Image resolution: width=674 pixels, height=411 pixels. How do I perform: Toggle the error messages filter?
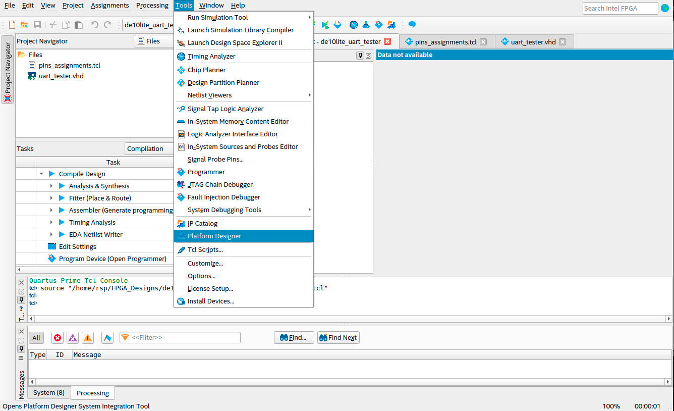58,338
